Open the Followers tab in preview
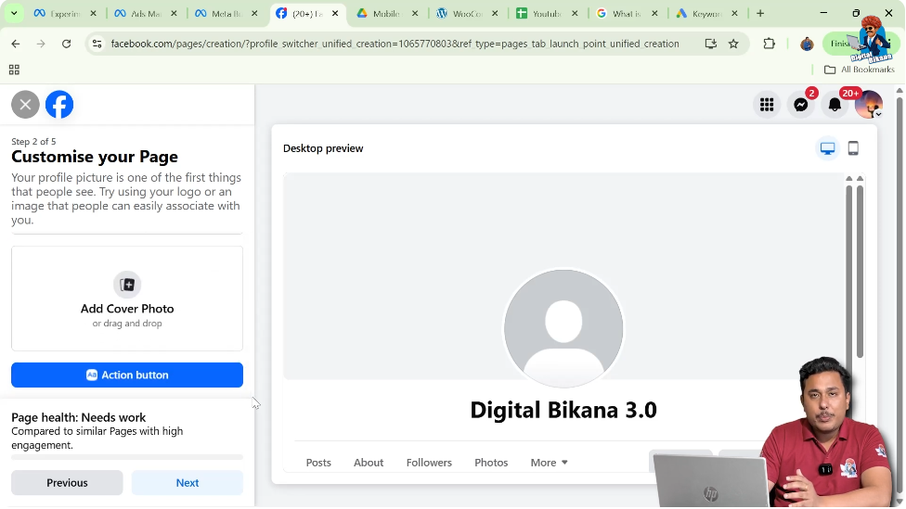Viewport: 906px width, 509px height. [429, 463]
